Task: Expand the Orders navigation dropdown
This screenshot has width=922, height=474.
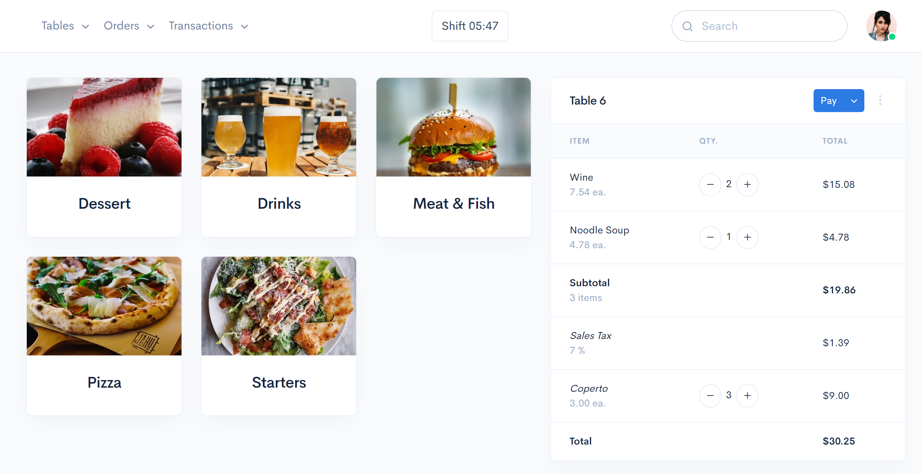Action: pos(127,25)
